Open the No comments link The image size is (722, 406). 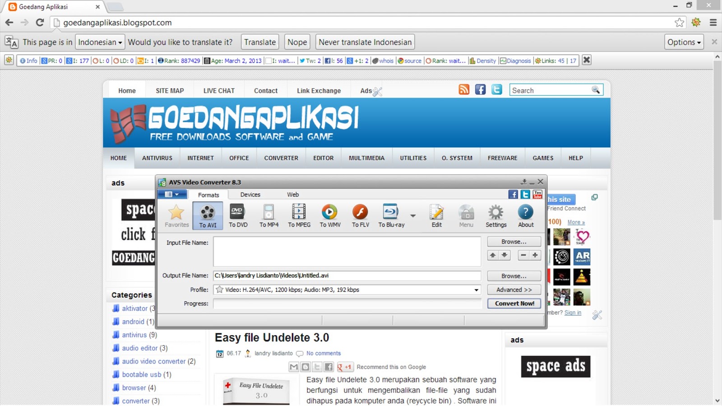click(x=324, y=353)
